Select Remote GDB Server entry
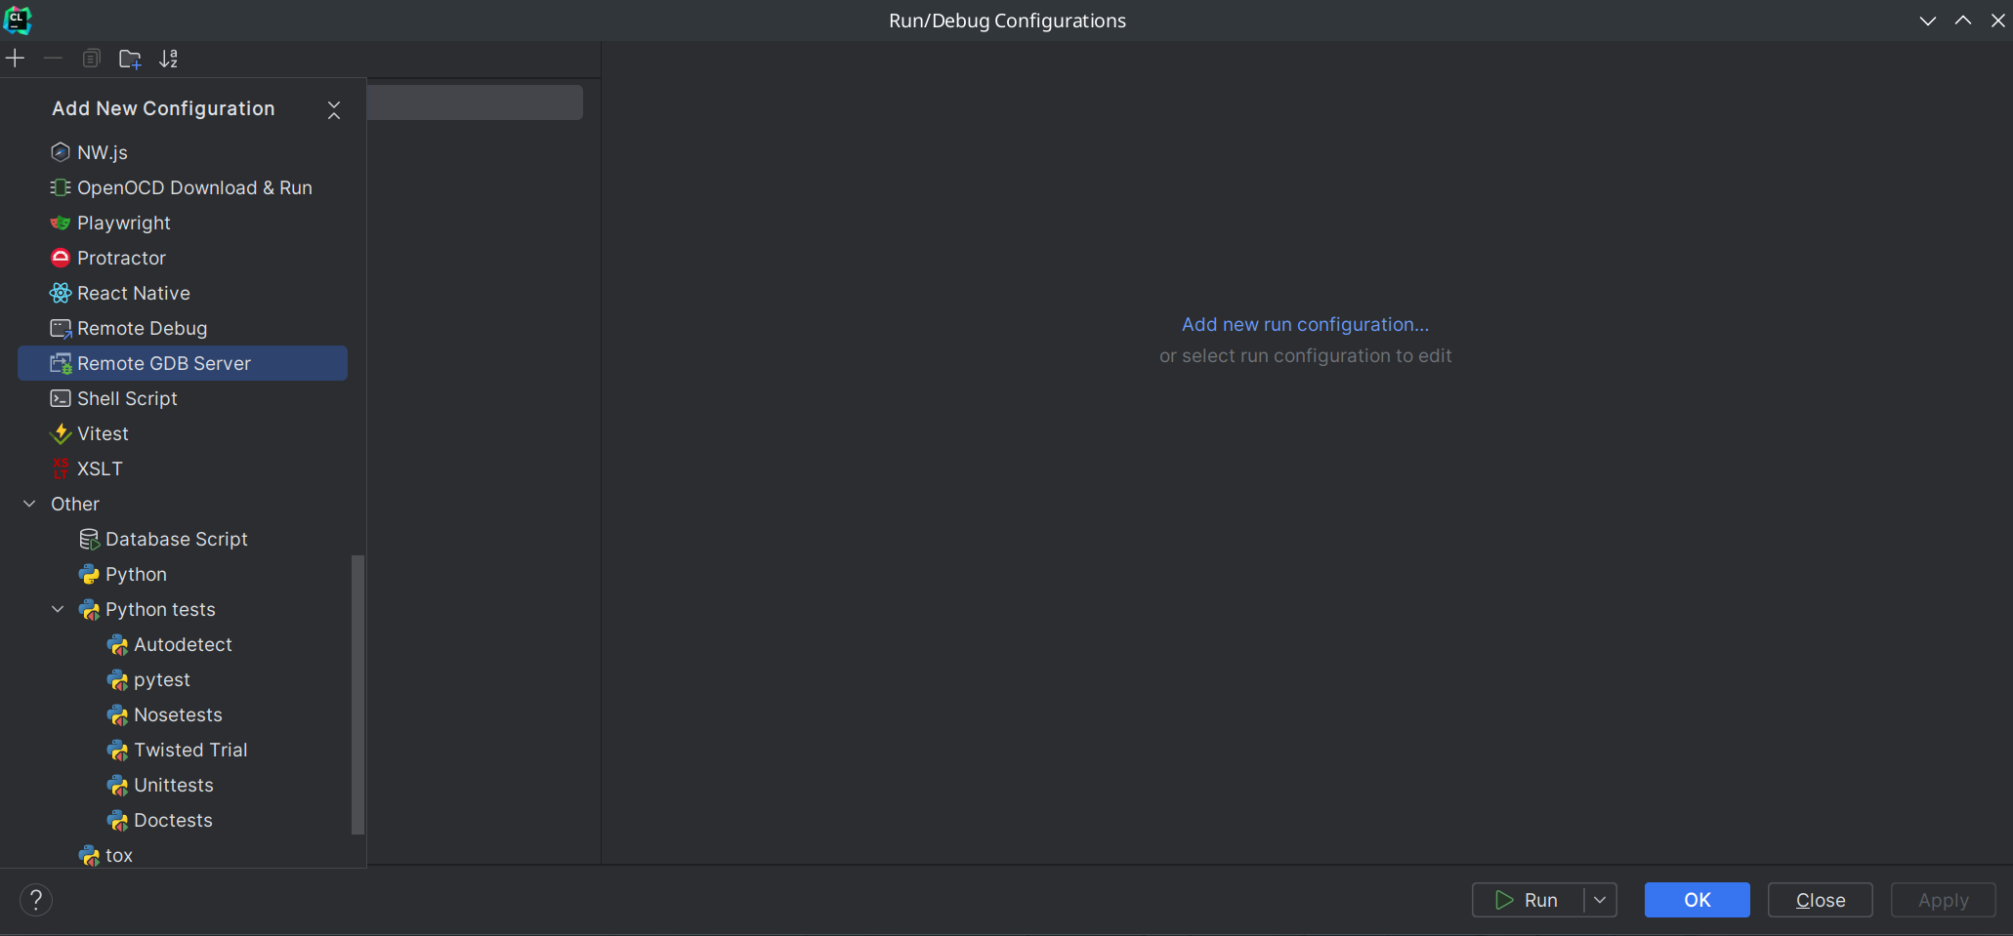 (183, 363)
